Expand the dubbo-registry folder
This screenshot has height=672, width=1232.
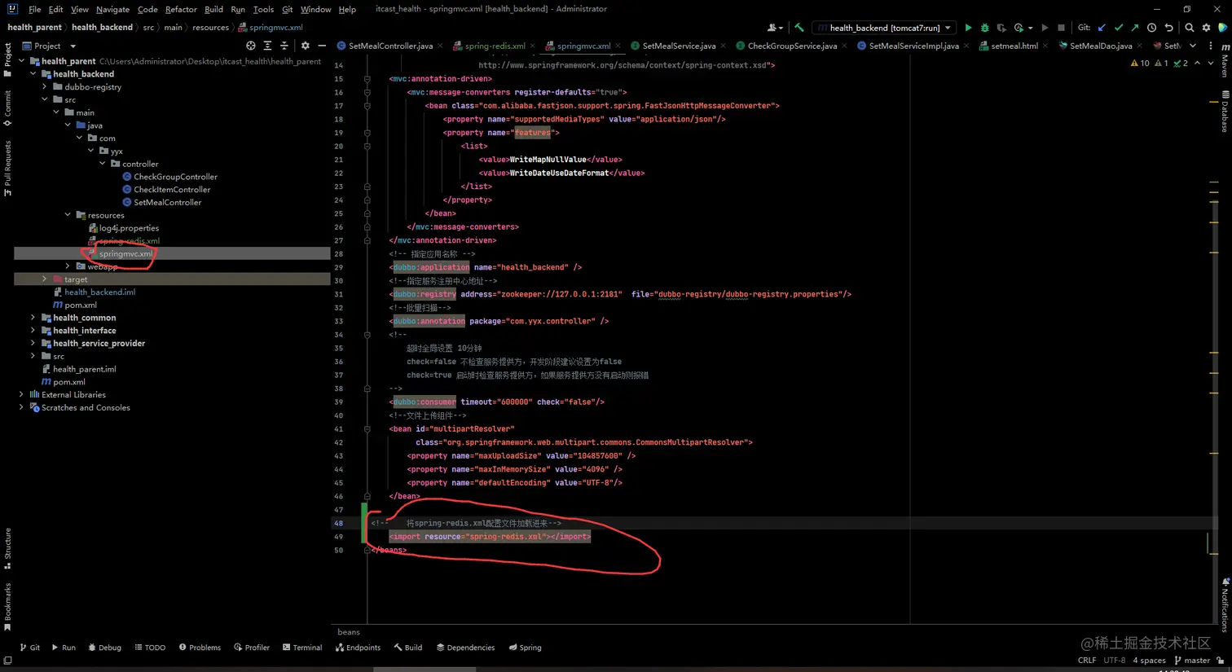(45, 86)
